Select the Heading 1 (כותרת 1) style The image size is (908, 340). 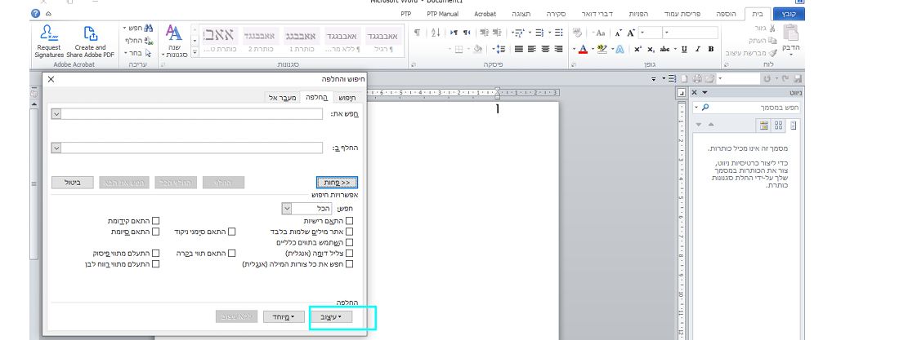301,41
